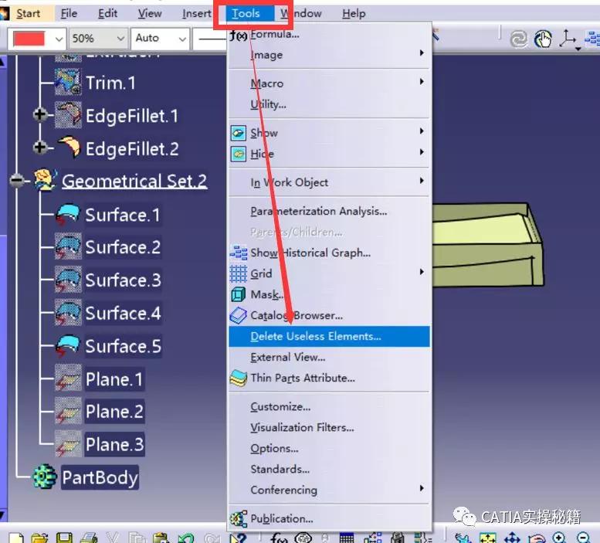Viewport: 600px width, 543px height.
Task: Click the Copy icon in bottom toolbar
Action: tap(137, 538)
